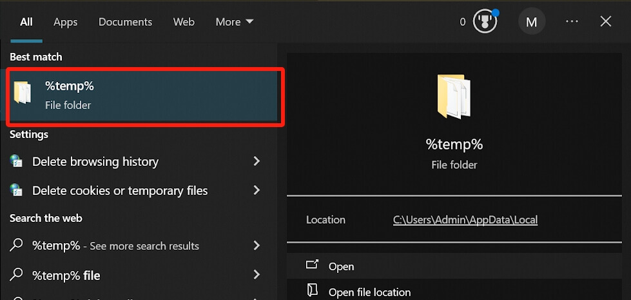Click the large folder icon in preview pane
Viewport: 631px width, 300px height.
454,96
